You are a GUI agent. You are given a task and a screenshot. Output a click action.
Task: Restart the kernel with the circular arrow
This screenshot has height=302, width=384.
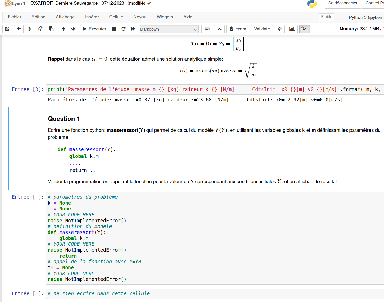123,29
